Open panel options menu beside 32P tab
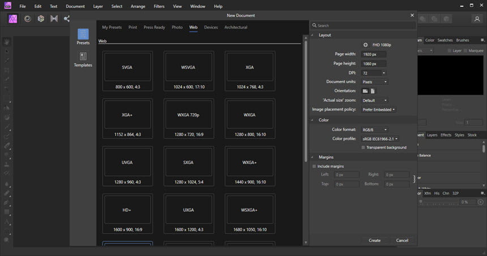The height and width of the screenshot is (256, 487). coord(482,193)
